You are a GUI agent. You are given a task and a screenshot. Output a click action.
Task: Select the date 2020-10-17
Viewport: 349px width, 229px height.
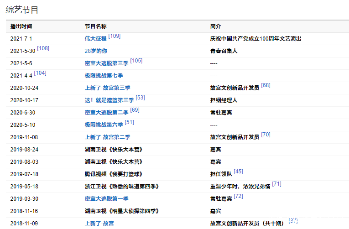click(x=24, y=100)
